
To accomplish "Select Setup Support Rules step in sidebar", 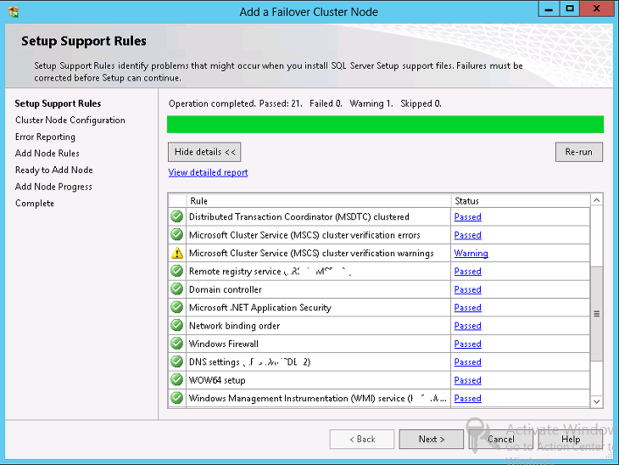I will (58, 104).
